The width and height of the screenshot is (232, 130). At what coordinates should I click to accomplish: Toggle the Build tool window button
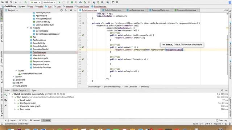pos(46,120)
